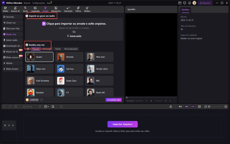Open the Arquivo menu

(x=27, y=3)
